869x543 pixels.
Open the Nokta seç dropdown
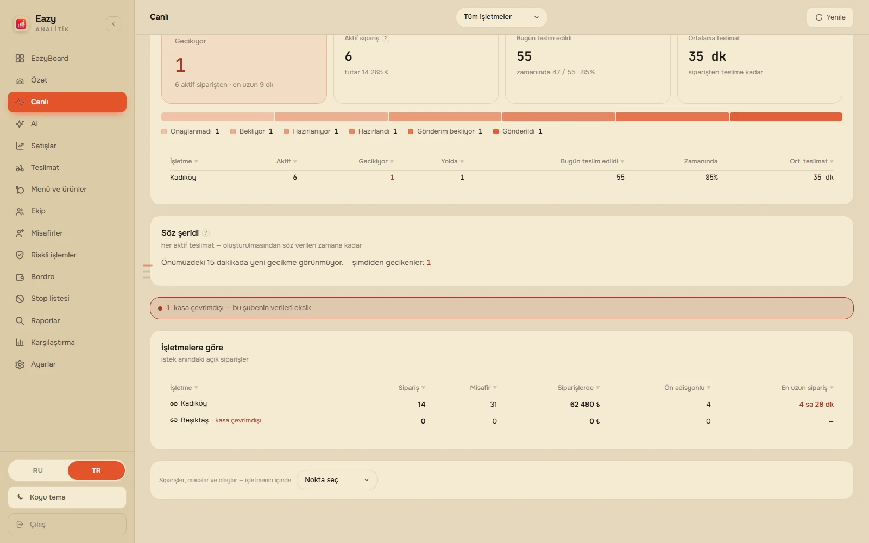click(337, 480)
